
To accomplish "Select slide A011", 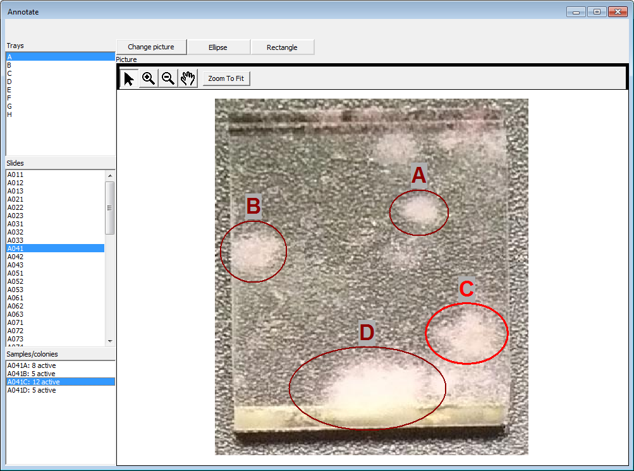I will point(56,174).
